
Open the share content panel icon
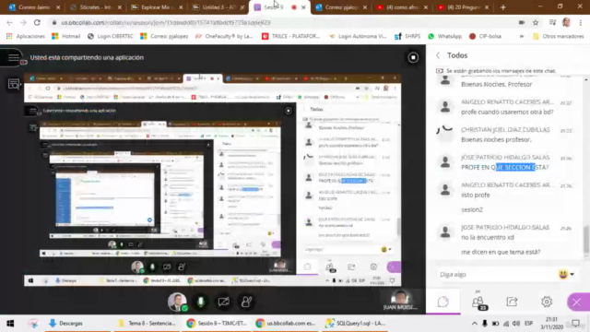click(513, 302)
